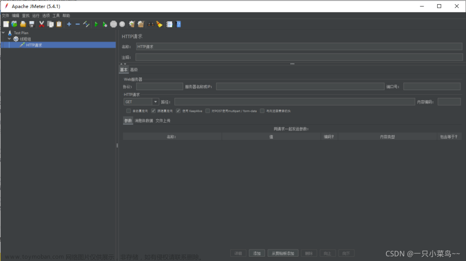This screenshot has width=466, height=261.
Task: Select the 参数 tab
Action: [x=128, y=121]
